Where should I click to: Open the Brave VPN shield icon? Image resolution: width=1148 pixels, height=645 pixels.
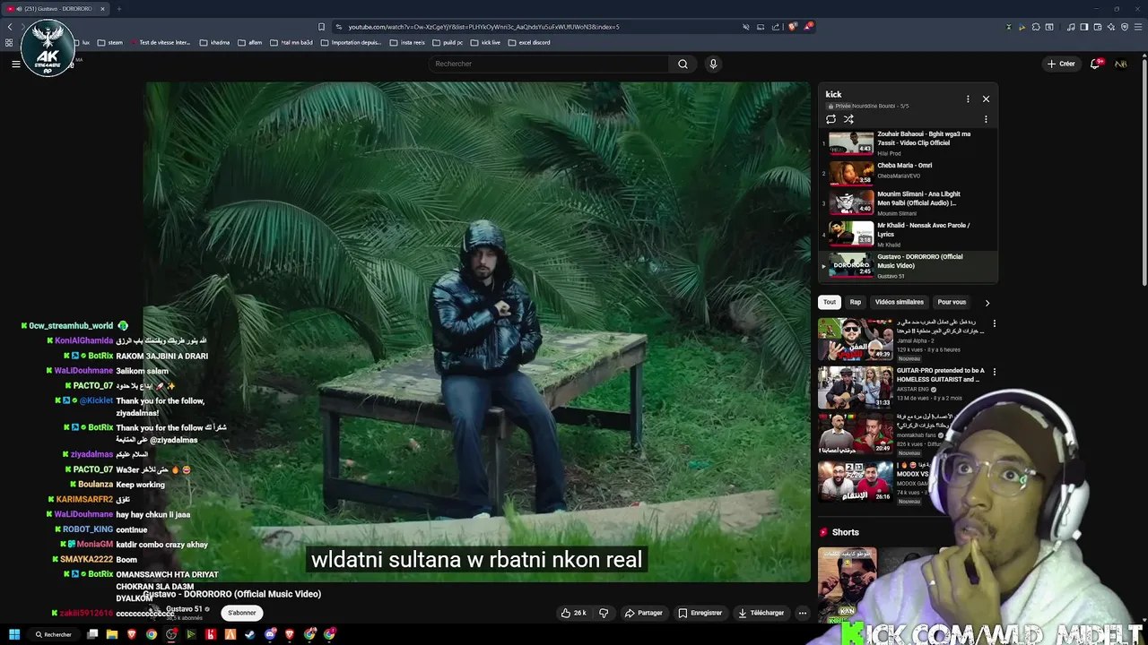pos(1125,27)
